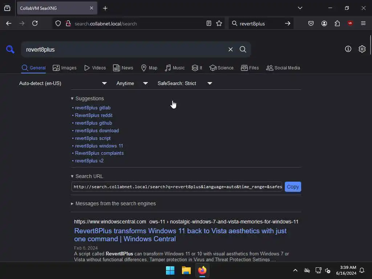The width and height of the screenshot is (372, 279).
Task: Open the Firefox hamburger menu
Action: [x=363, y=23]
